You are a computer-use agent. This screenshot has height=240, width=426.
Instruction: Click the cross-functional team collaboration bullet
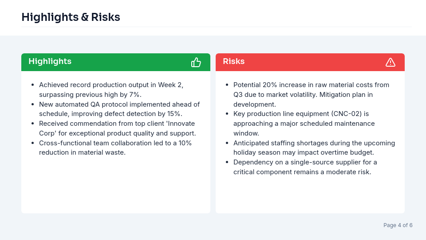115,148
